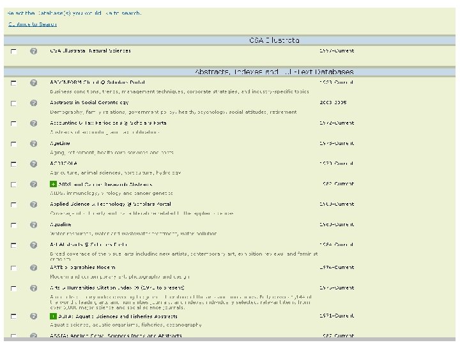Open help icon for ABI/INFORM Global
The image size is (460, 345).
click(x=33, y=82)
